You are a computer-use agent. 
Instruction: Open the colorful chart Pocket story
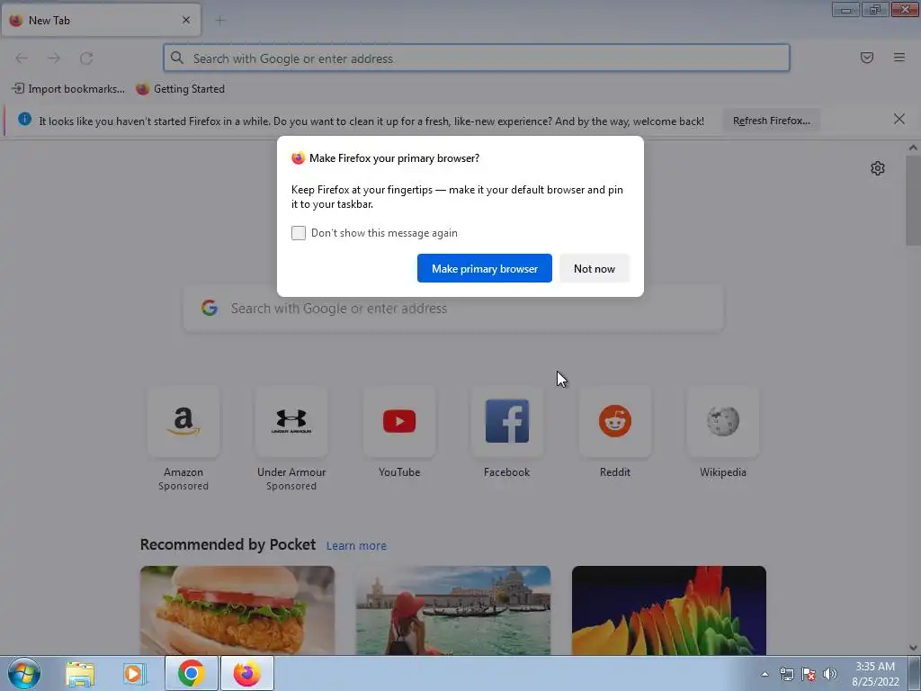(x=669, y=610)
